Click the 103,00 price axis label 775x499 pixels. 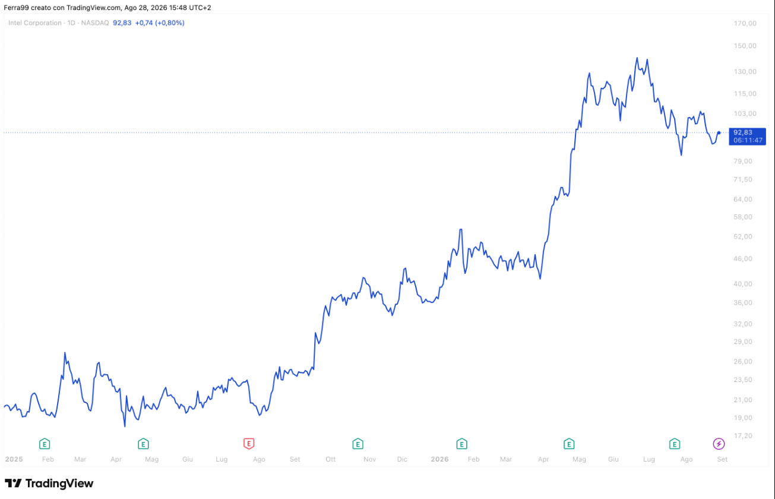[745, 113]
